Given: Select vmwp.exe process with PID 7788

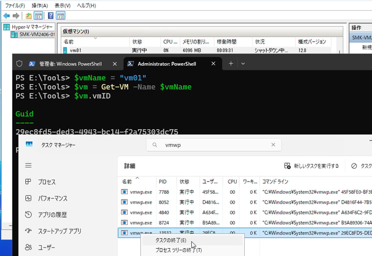Looking at the screenshot, I should pos(245,192).
